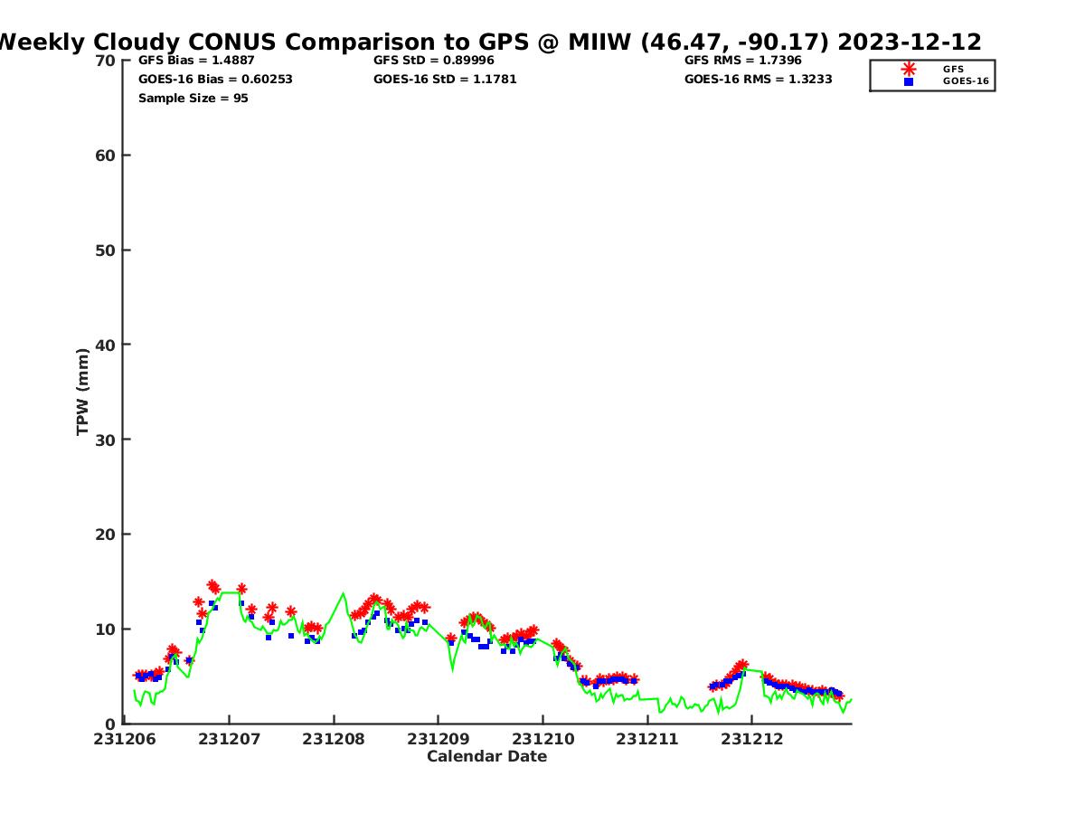Click the chart title mentioning MIIW
The image size is (1085, 814).
pos(488,42)
